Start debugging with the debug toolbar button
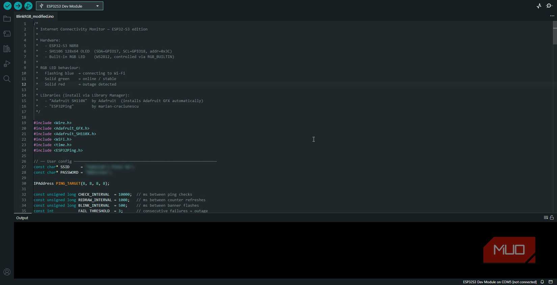Viewport: 557px width, 285px height. [x=28, y=6]
